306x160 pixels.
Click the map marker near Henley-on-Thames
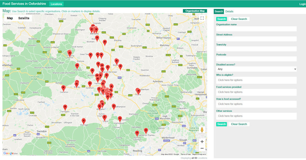pyautogui.click(x=146, y=131)
